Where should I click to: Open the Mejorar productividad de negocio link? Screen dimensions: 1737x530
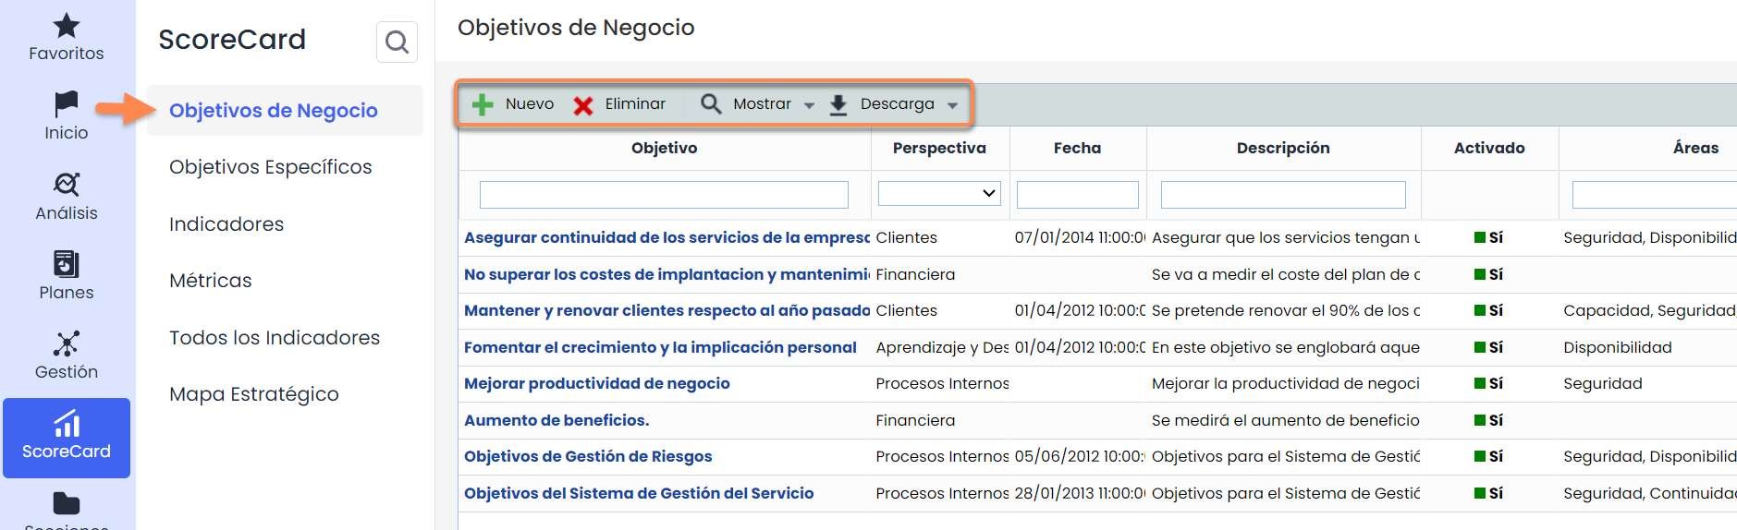(x=596, y=383)
